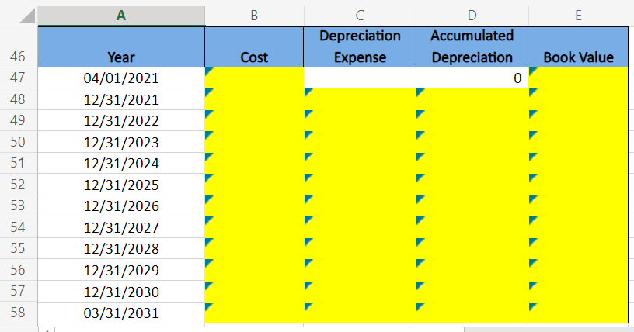Click Accumulated Depreciation cell showing 0
Screen dimensions: 634x332
click(472, 78)
